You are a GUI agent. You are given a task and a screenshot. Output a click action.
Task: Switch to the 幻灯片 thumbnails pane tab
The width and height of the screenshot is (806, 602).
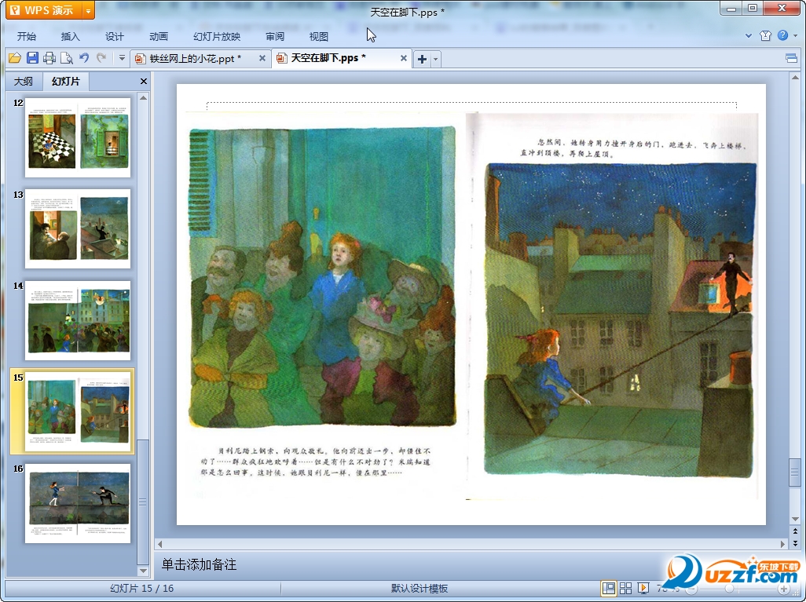pyautogui.click(x=65, y=81)
